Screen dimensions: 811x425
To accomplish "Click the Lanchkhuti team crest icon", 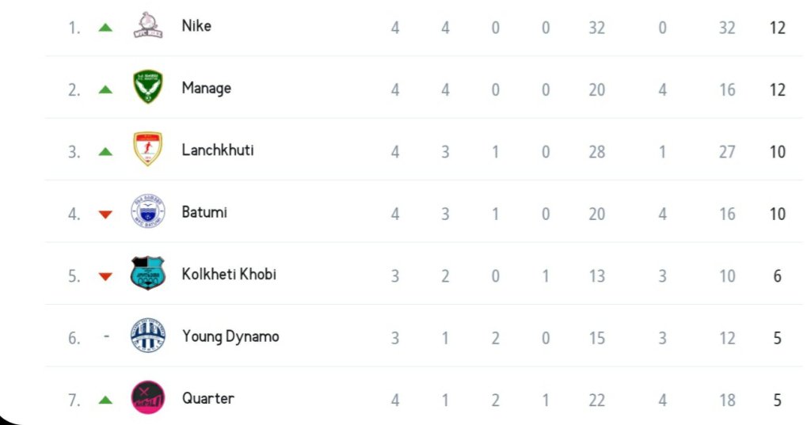I will (x=147, y=150).
